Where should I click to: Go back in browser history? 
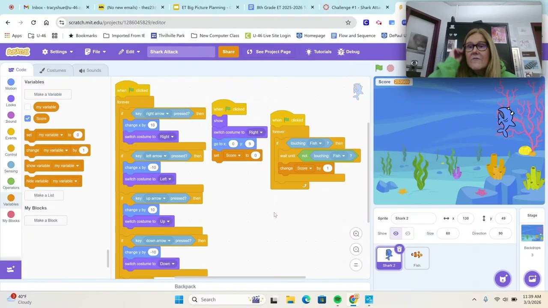(x=8, y=22)
